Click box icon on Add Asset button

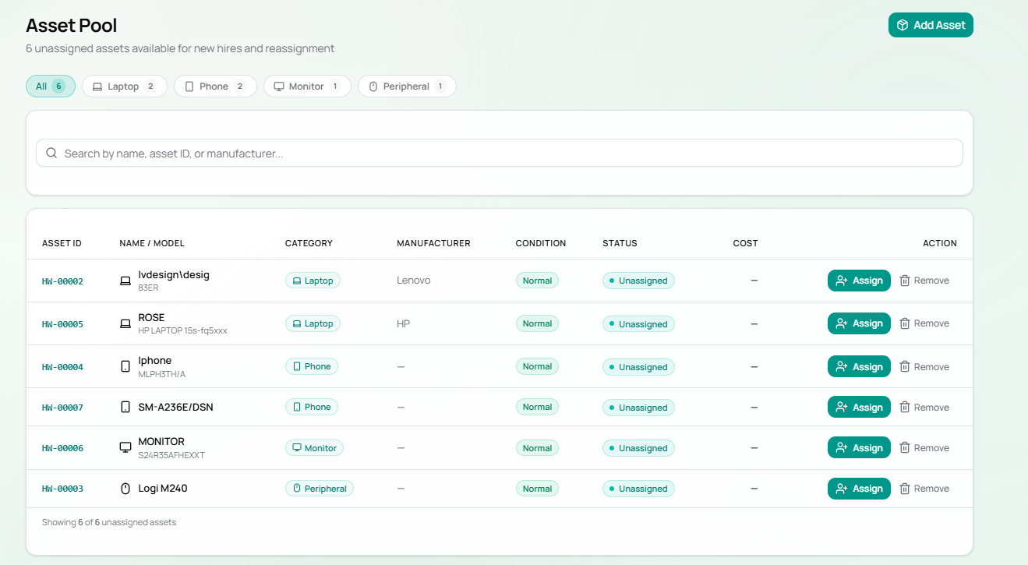point(903,25)
